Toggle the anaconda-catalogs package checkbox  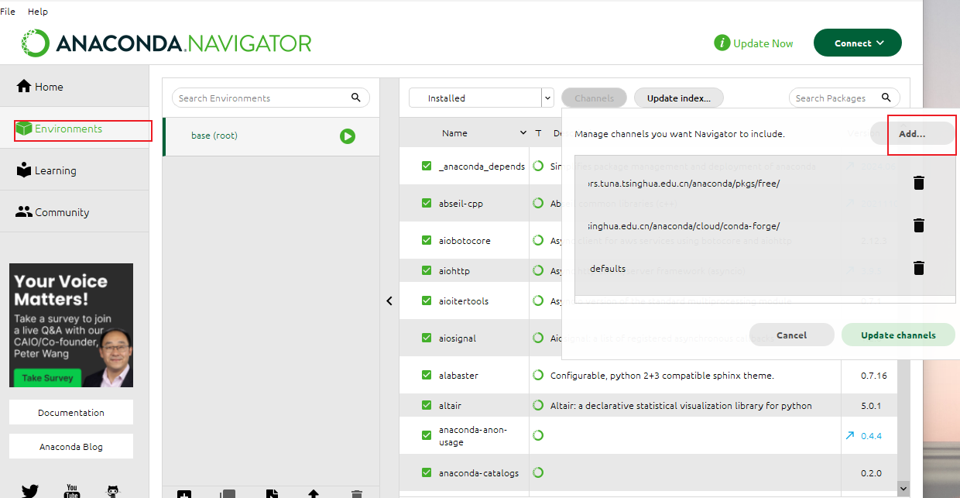(x=427, y=472)
